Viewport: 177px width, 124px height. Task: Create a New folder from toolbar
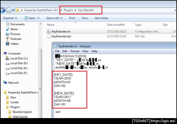(101, 18)
